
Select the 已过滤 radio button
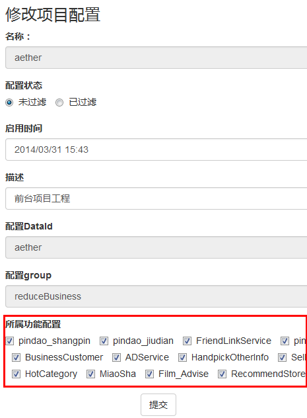59,103
